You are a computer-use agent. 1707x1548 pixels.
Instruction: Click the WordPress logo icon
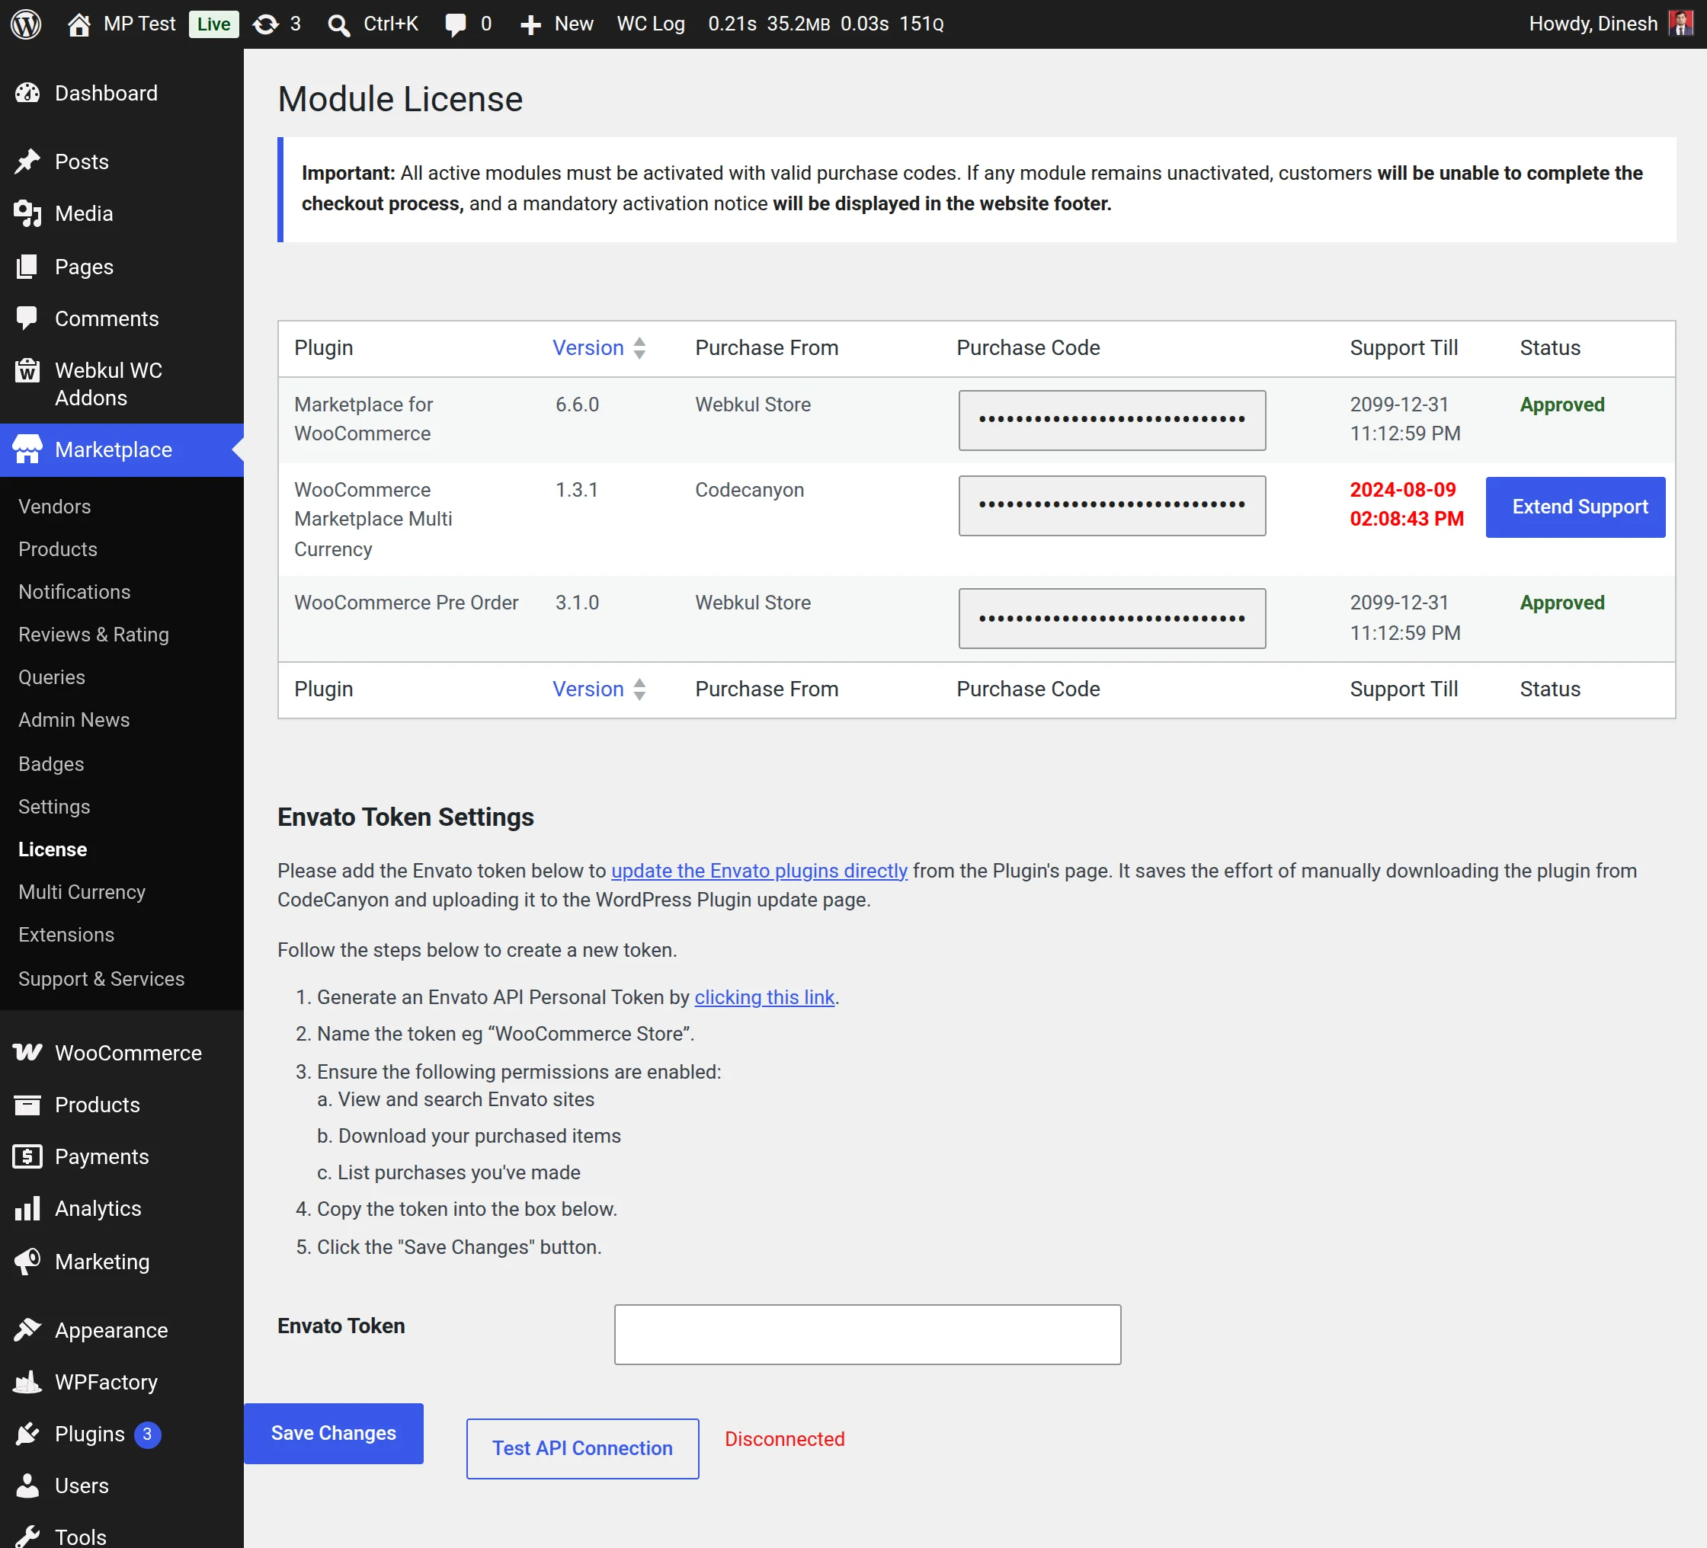26,24
